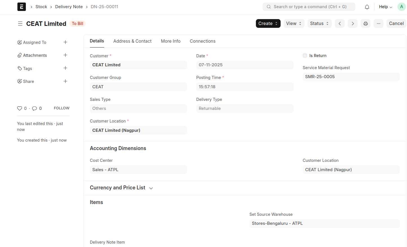407x247 pixels.
Task: Add an assignee with Assigned To plus
Action: [x=65, y=42]
